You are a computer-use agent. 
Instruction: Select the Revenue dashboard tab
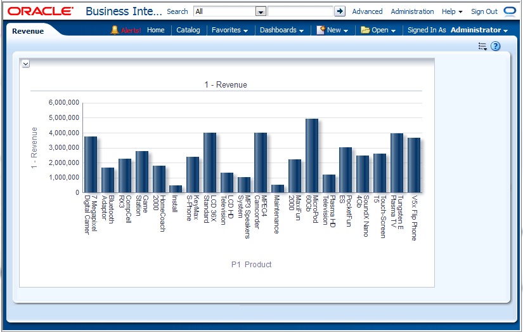click(29, 30)
